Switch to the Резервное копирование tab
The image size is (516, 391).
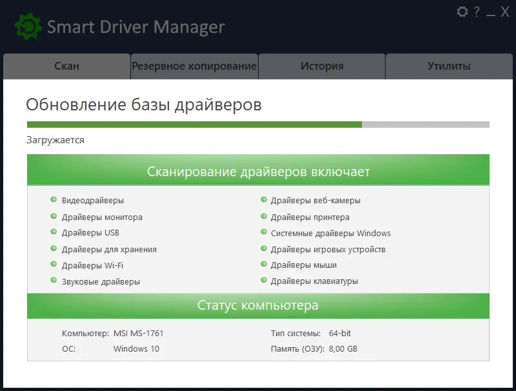click(193, 66)
